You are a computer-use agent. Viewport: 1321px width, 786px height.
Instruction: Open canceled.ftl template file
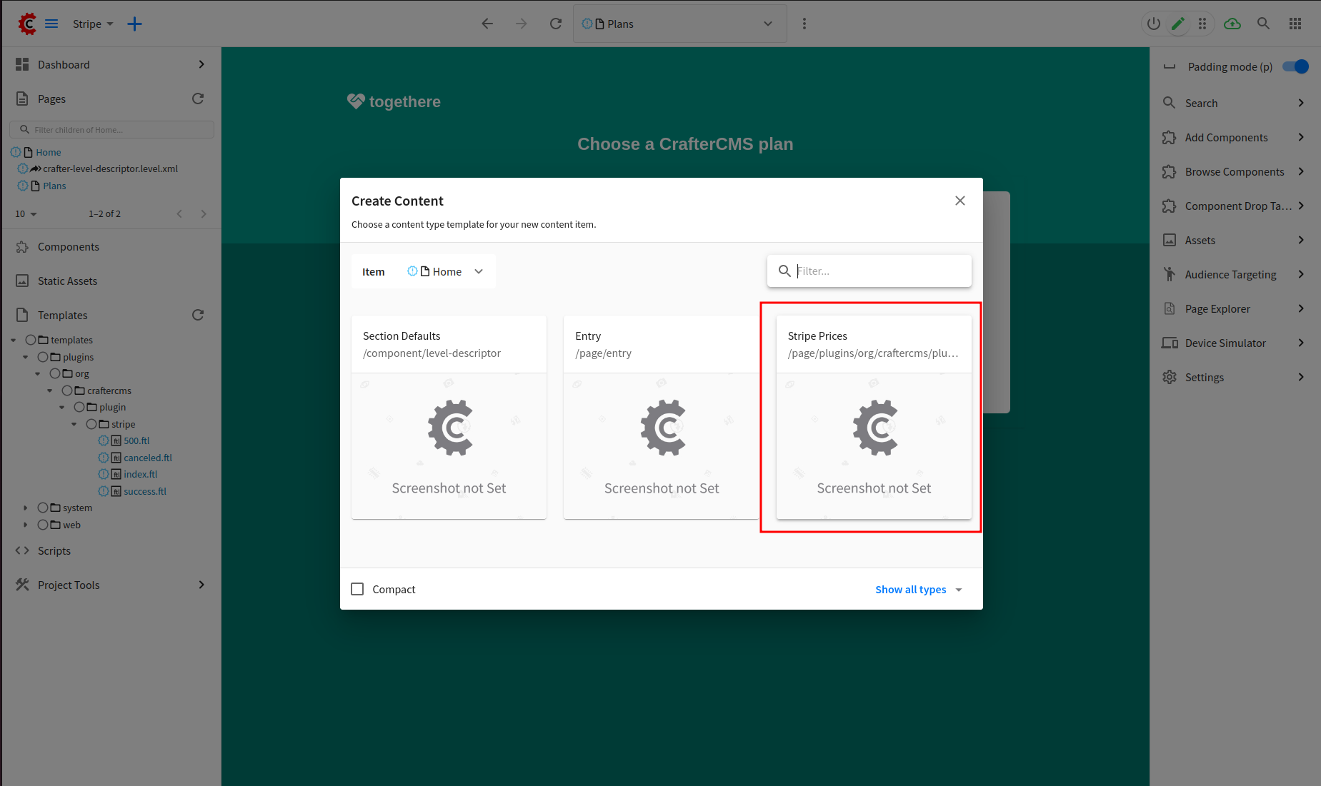click(148, 458)
